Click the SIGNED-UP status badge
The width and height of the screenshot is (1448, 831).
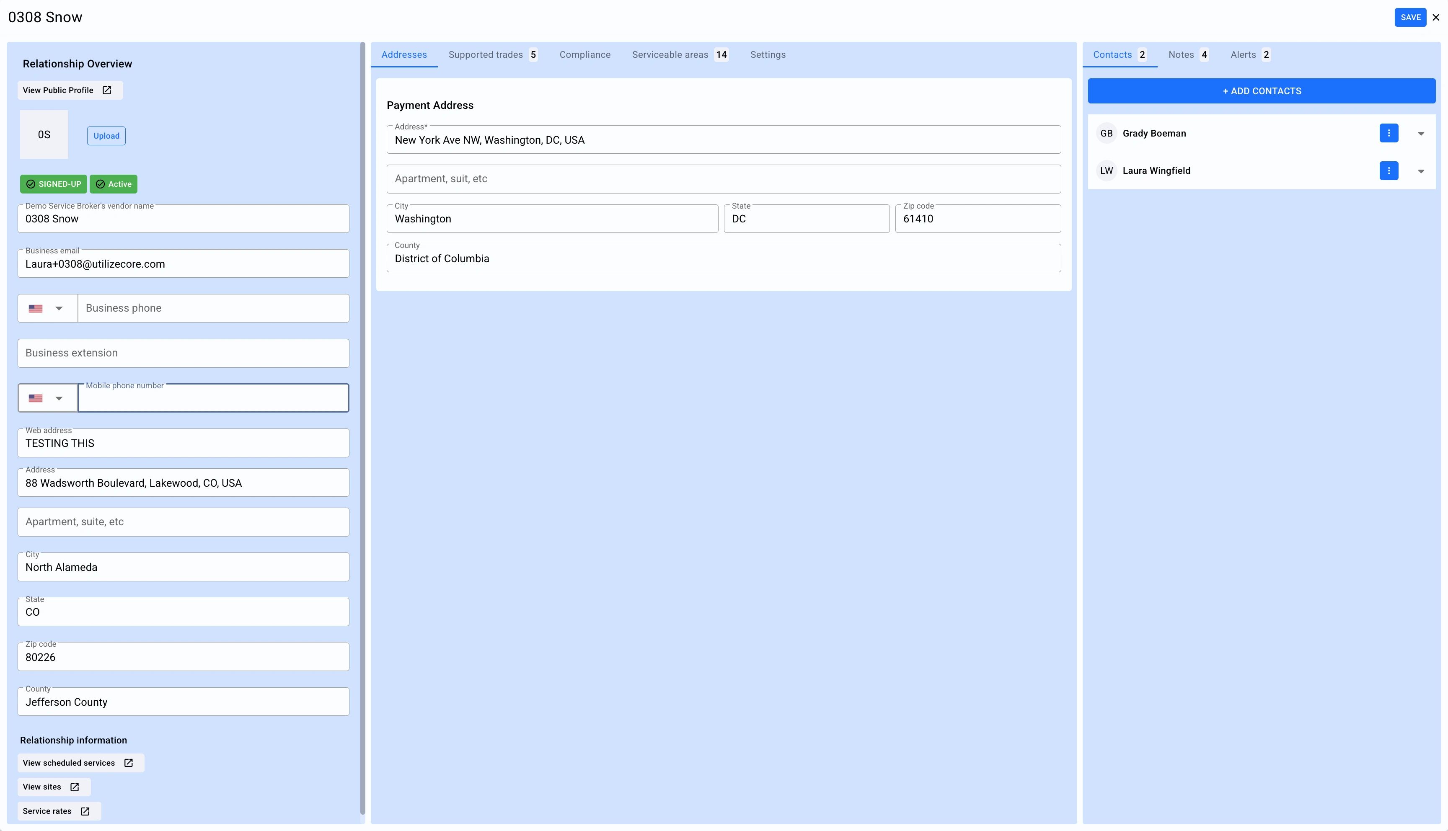pos(54,184)
